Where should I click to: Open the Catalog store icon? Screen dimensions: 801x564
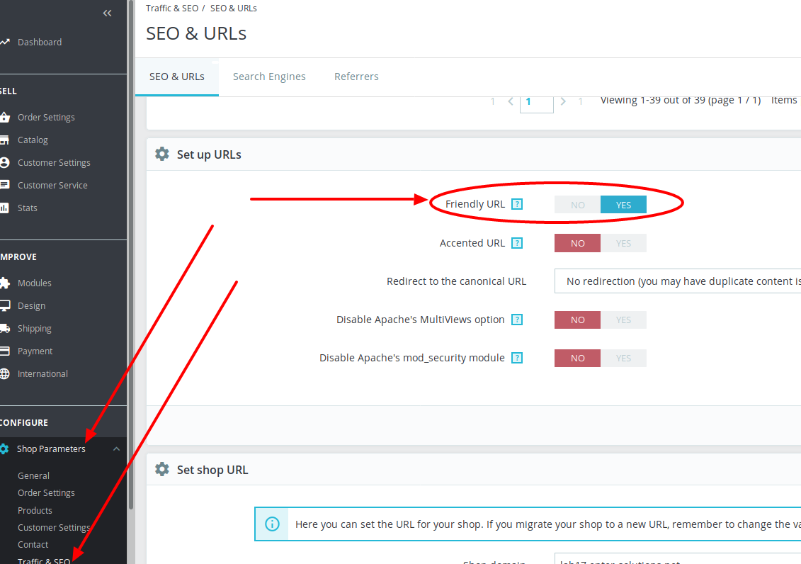pyautogui.click(x=4, y=140)
